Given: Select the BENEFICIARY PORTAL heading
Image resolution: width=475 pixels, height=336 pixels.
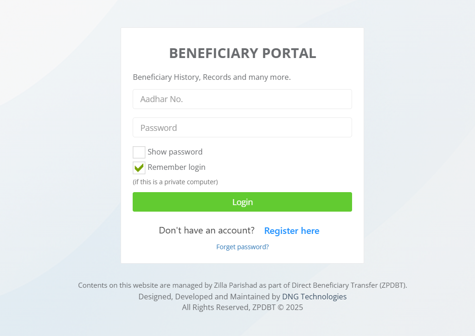Looking at the screenshot, I should [x=242, y=53].
